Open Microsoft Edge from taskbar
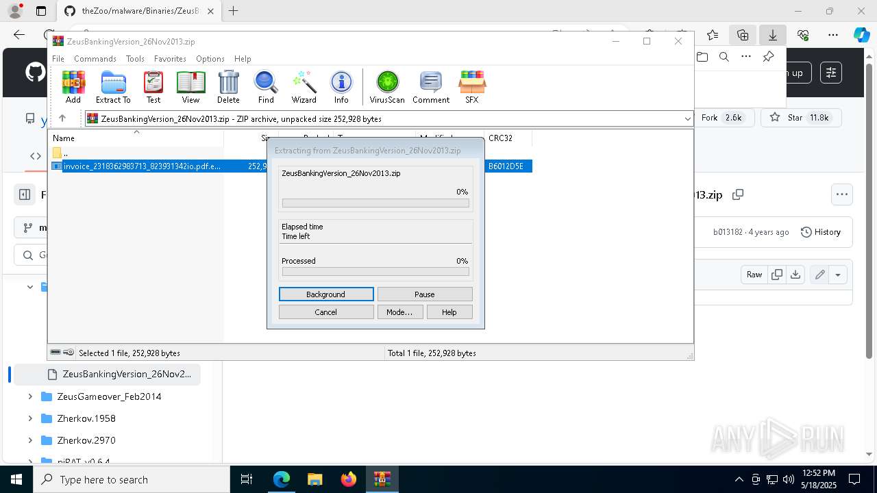The height and width of the screenshot is (493, 877). 282,479
